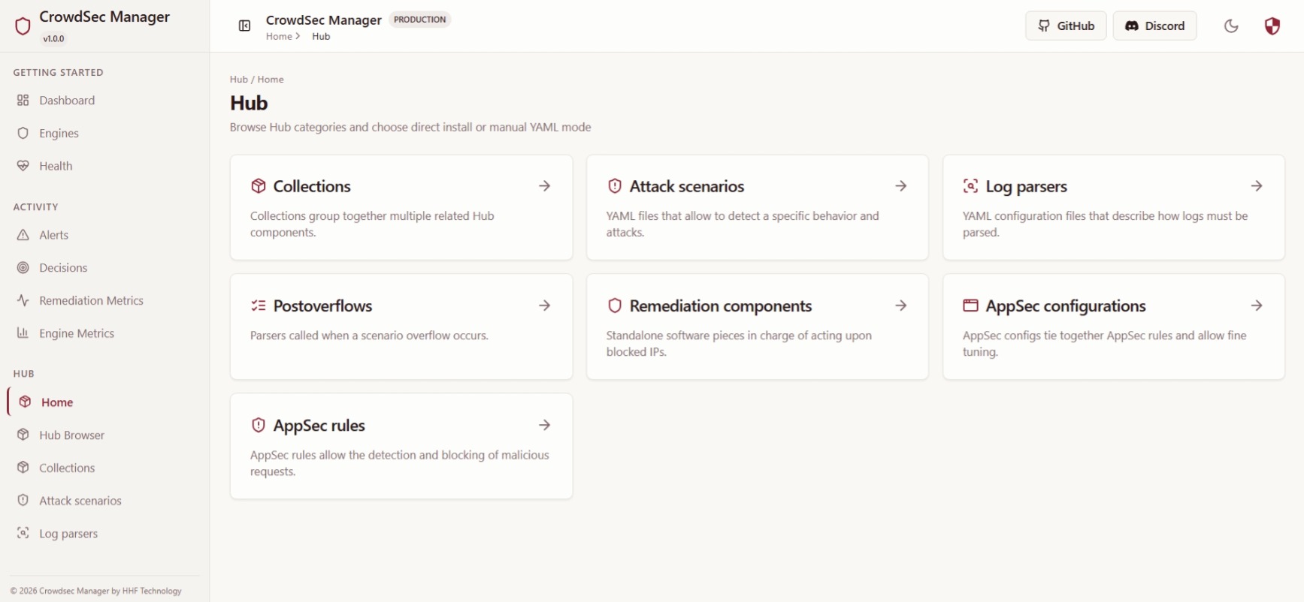Click the Hub Browser box icon
Image resolution: width=1304 pixels, height=602 pixels.
click(23, 435)
